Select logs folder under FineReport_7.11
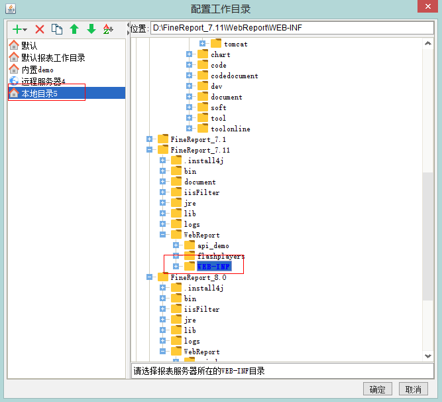The height and width of the screenshot is (402, 442). [x=192, y=224]
